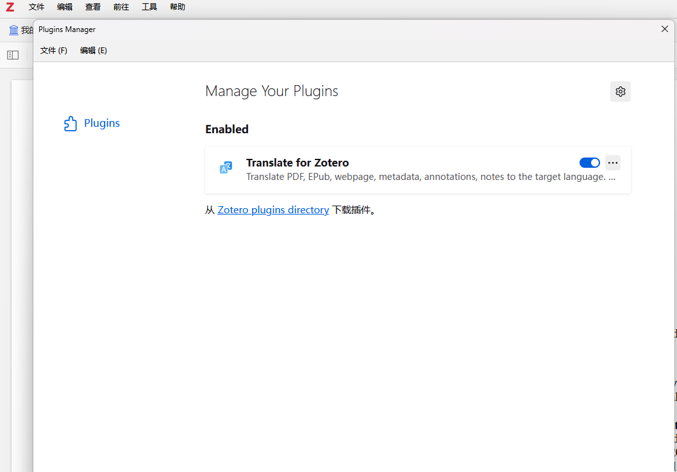
Task: Click the Plugins puzzle piece icon
Action: [x=71, y=124]
